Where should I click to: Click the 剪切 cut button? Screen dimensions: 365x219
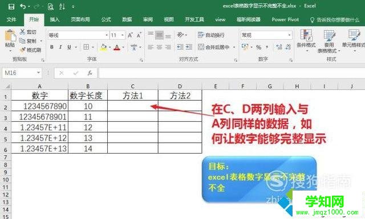pyautogui.click(x=28, y=32)
